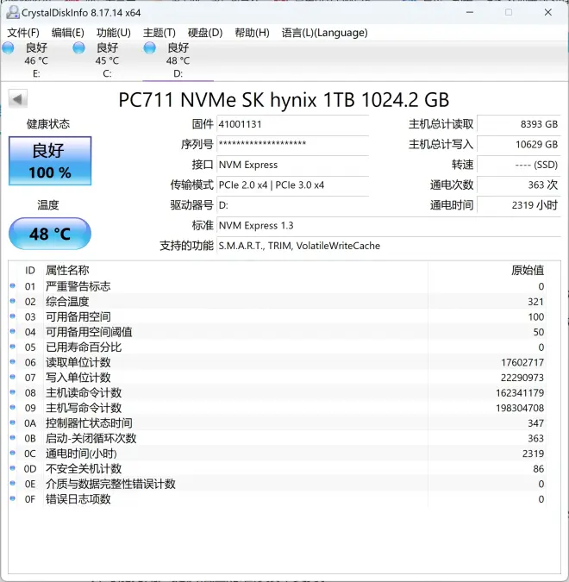This screenshot has height=582, width=569.
Task: Open the 硬盘(D) menu
Action: 205,33
